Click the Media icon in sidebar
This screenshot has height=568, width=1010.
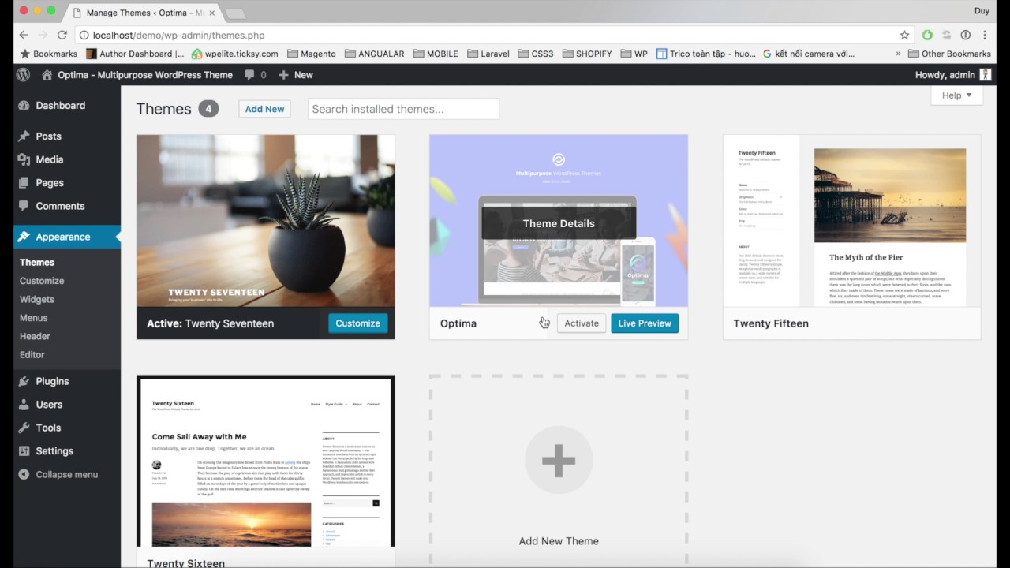point(24,159)
